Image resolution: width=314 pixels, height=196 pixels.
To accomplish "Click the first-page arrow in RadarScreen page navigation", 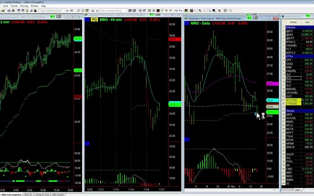I will (x=283, y=189).
